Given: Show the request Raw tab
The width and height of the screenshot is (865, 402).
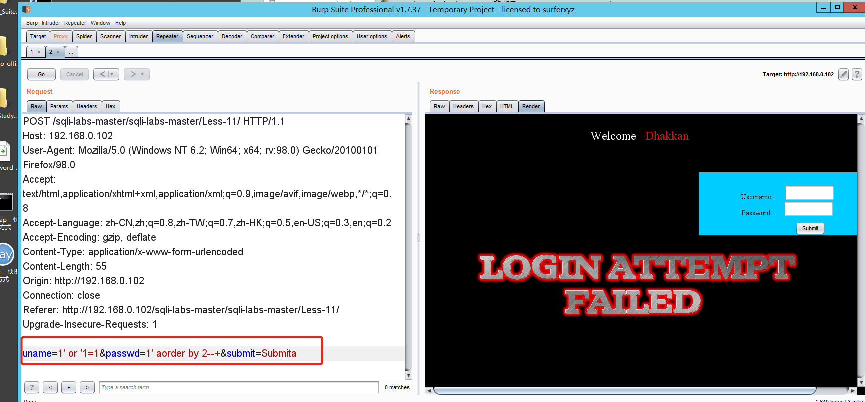Looking at the screenshot, I should coord(36,106).
